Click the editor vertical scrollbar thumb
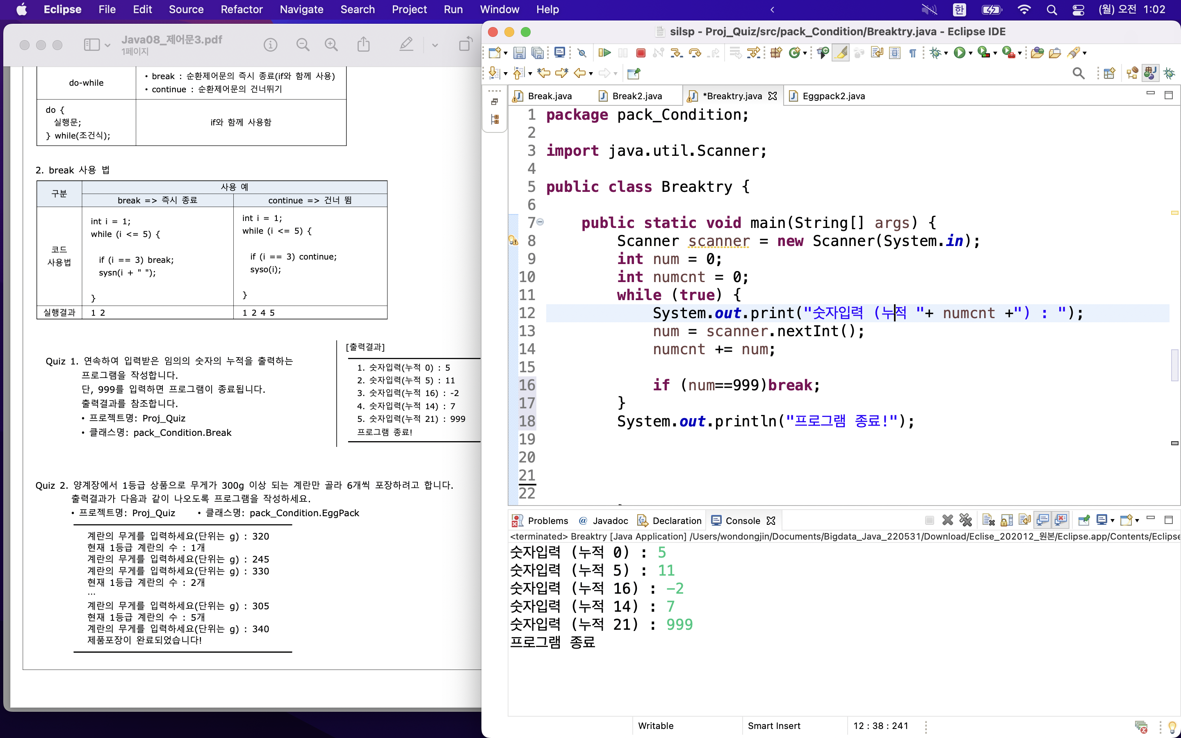 1174,365
